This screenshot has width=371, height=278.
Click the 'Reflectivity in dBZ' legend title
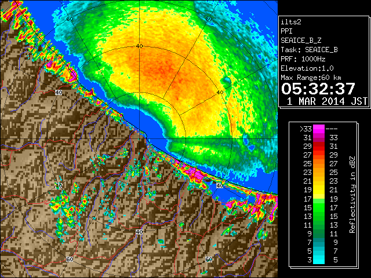click(352, 195)
